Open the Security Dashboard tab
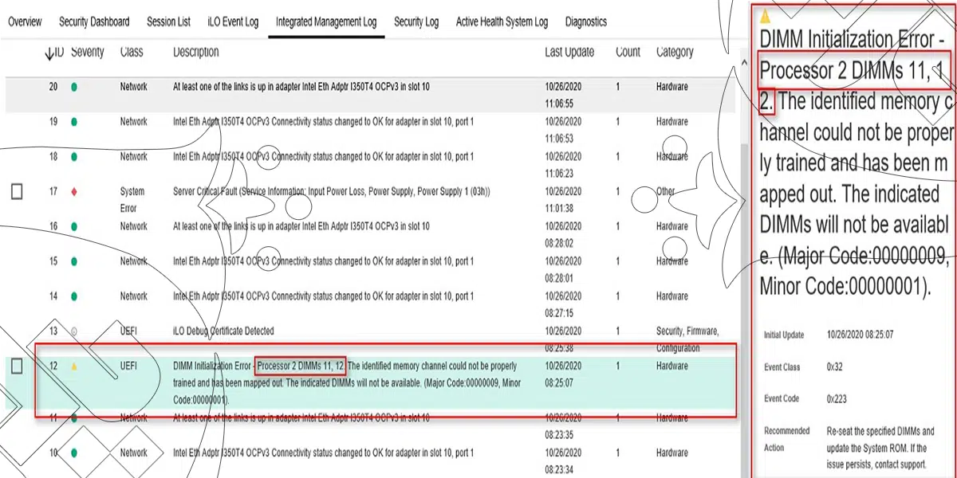 [94, 22]
